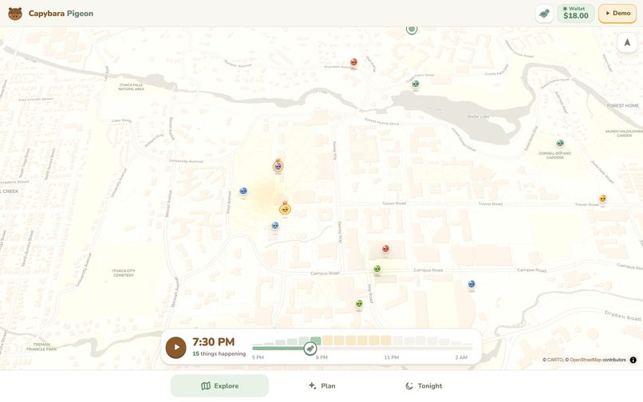Select orange marker on Tower Road

pyautogui.click(x=603, y=199)
